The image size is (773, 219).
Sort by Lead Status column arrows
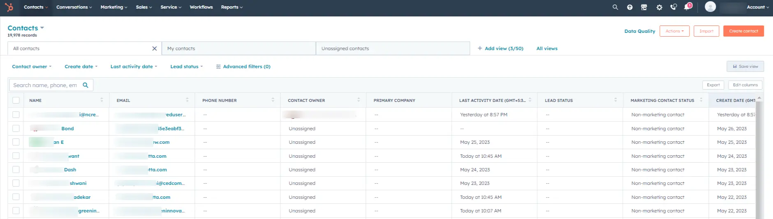point(616,100)
